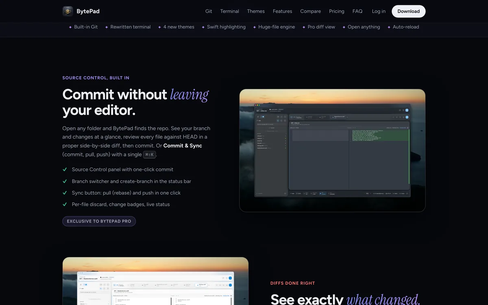Open the Pricing nav link
Image resolution: width=488 pixels, height=305 pixels.
click(x=337, y=11)
